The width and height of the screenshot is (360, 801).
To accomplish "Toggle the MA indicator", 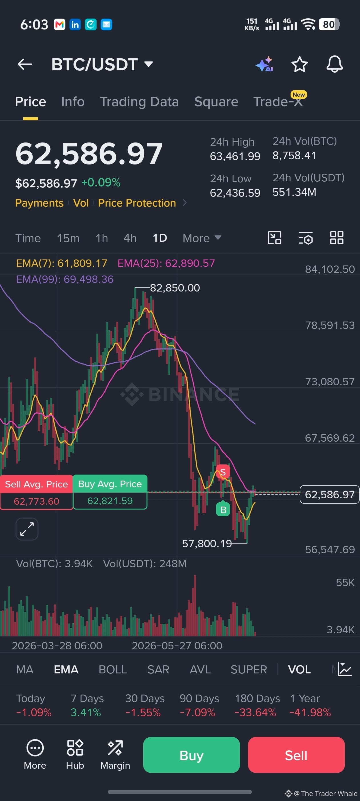I will tap(25, 669).
